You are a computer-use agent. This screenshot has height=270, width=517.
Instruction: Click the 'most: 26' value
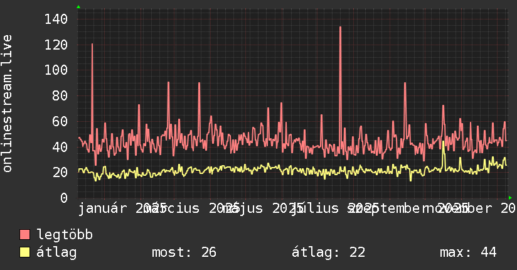coord(184,252)
